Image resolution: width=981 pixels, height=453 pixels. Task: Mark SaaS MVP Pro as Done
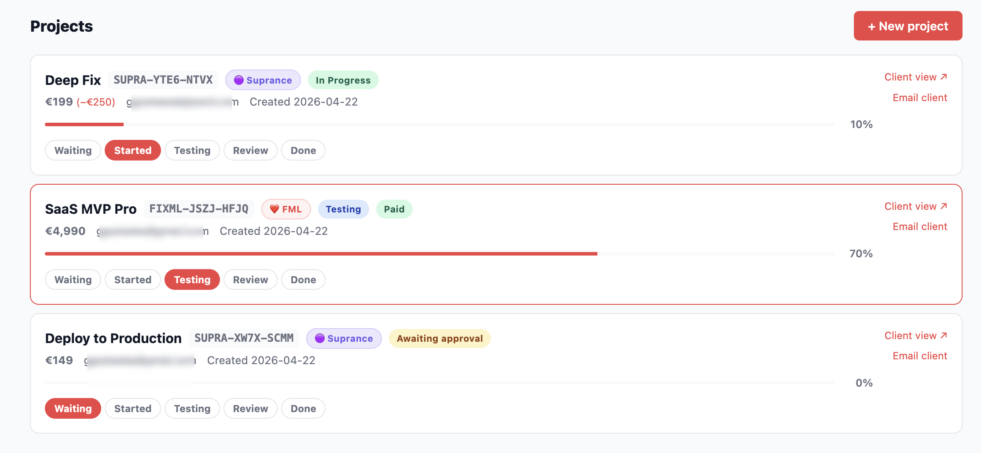click(x=303, y=280)
